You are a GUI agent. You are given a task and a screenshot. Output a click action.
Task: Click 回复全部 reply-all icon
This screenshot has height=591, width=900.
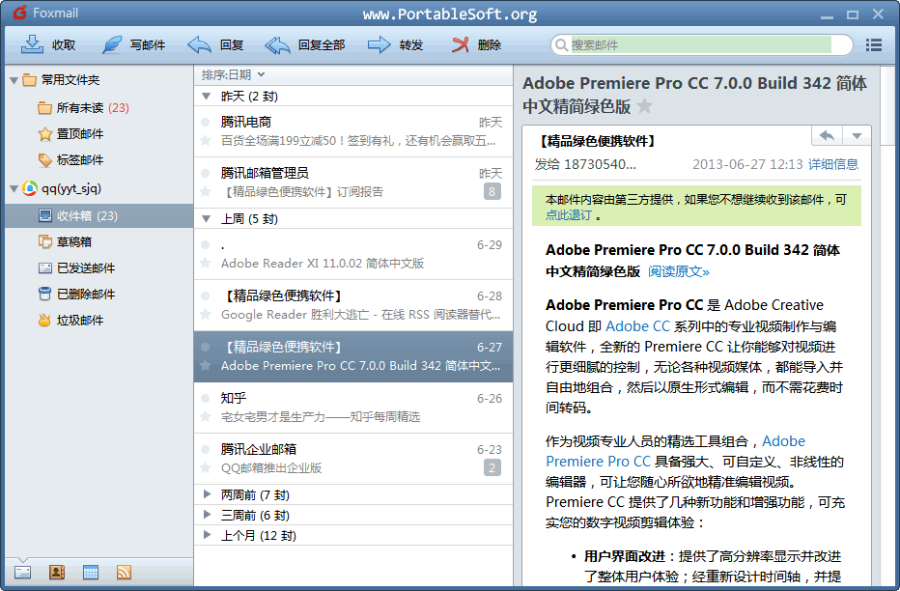(278, 44)
